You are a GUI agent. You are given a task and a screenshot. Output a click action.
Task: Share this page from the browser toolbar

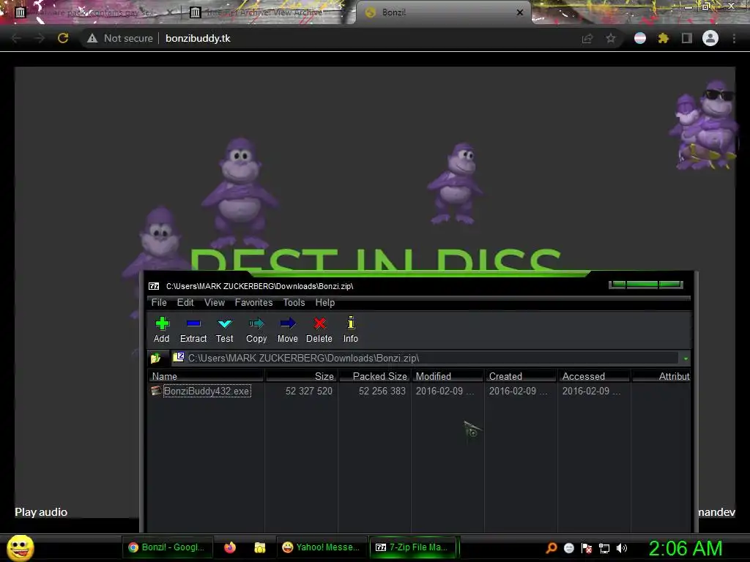[587, 38]
